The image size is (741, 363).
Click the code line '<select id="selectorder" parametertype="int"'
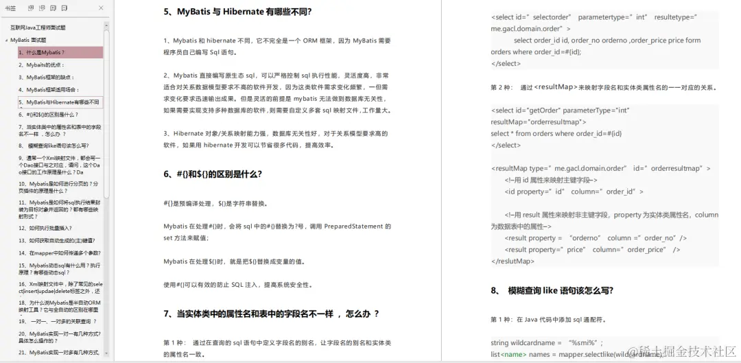point(594,17)
